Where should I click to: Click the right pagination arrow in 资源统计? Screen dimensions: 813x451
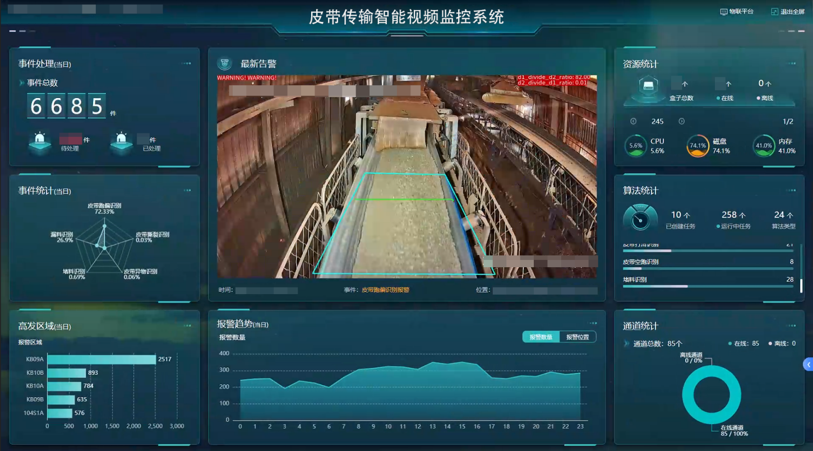coord(682,121)
